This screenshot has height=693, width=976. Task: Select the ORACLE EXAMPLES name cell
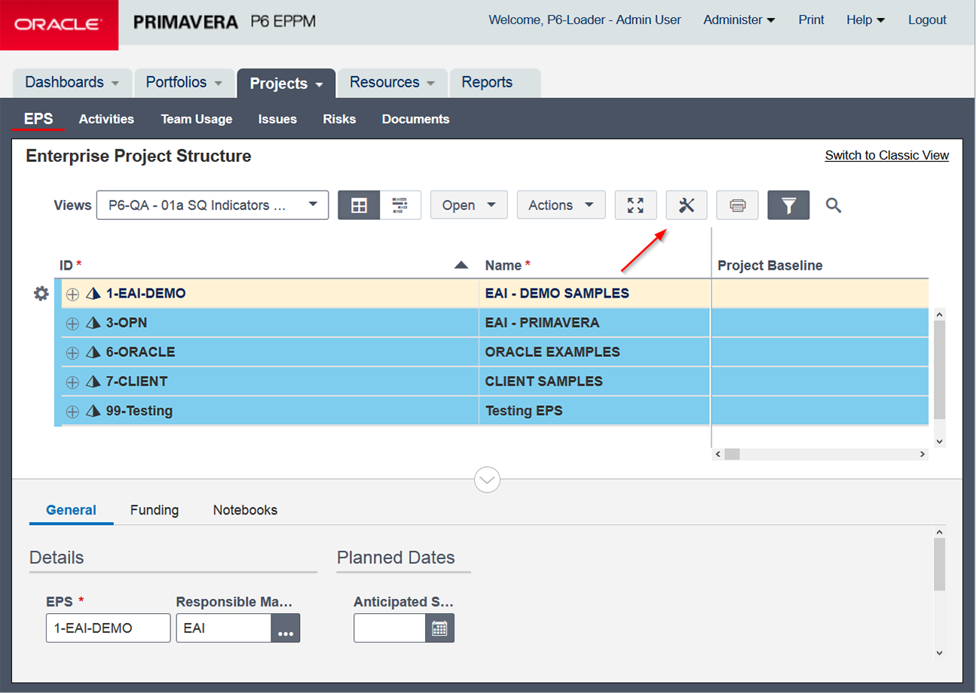pos(595,353)
